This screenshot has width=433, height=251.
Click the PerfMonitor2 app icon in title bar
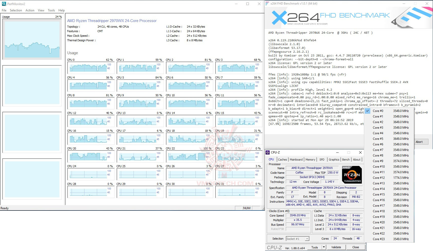coord(4,4)
